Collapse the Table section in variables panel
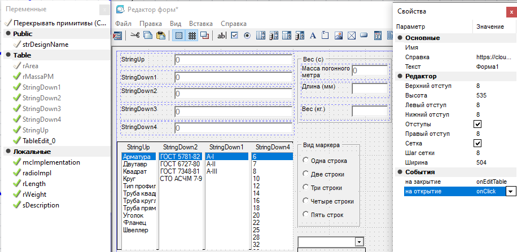Viewport: 517px width, 252px height. coord(8,55)
